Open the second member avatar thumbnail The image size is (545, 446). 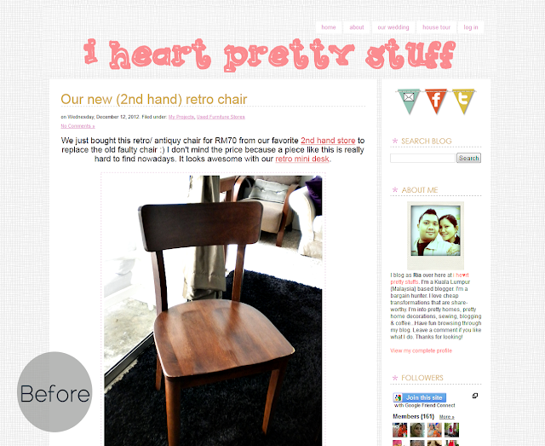417,430
